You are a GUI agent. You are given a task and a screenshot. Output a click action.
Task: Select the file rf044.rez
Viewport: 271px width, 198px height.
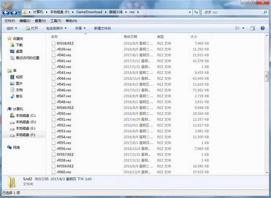point(63,78)
